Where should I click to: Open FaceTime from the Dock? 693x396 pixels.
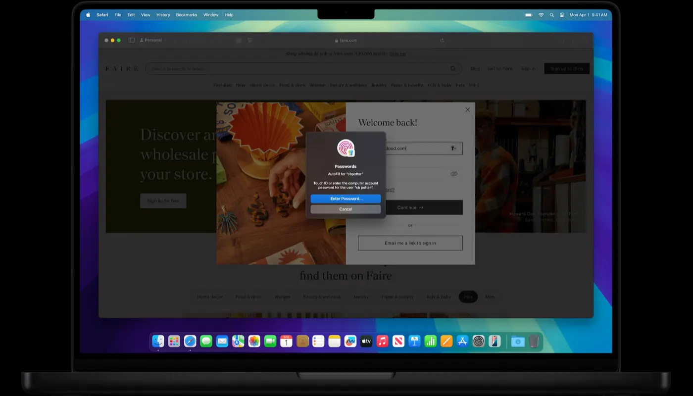pyautogui.click(x=270, y=341)
